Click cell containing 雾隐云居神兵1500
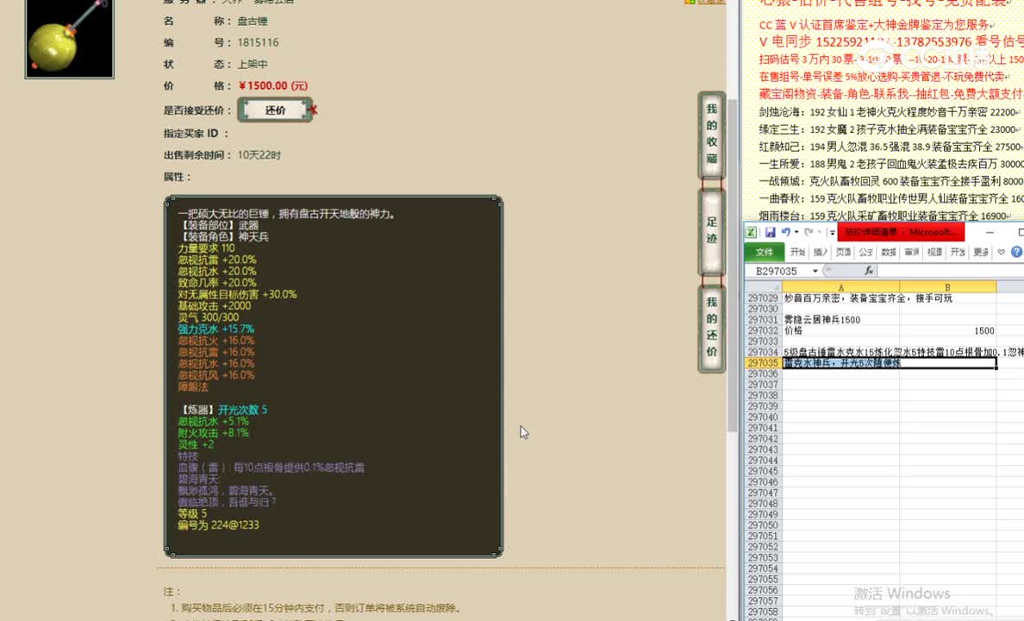 [x=840, y=320]
